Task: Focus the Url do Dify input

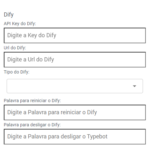Action: [x=75, y=59]
